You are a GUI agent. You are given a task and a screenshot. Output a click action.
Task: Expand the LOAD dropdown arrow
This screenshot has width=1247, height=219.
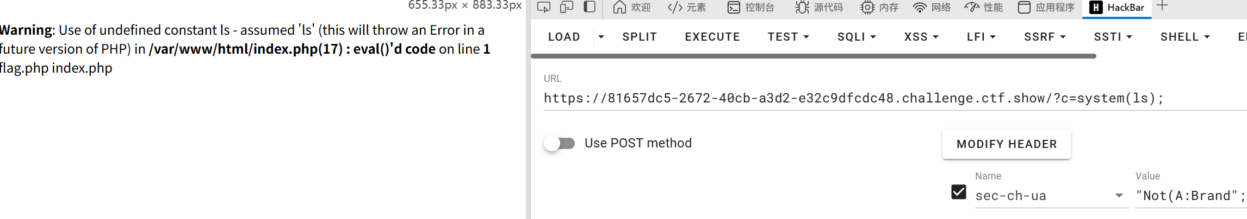click(601, 37)
